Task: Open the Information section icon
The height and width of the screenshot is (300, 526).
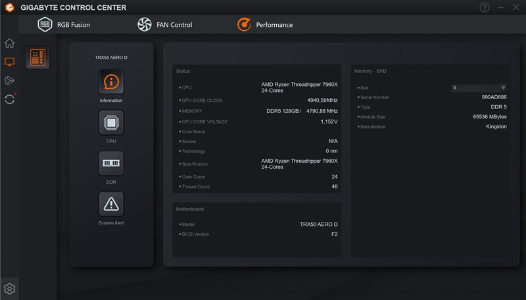Action: pos(111,81)
